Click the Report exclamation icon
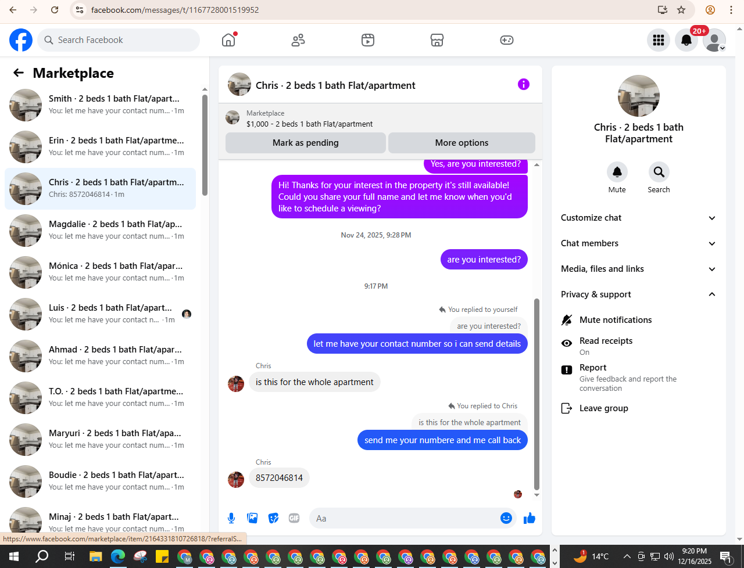Viewport: 744px width, 568px height. point(567,370)
